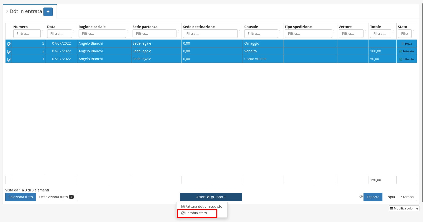Screen dimensions: 423x222
Task: Click the Fatturato status icon in row 2
Action: (x=401, y=51)
